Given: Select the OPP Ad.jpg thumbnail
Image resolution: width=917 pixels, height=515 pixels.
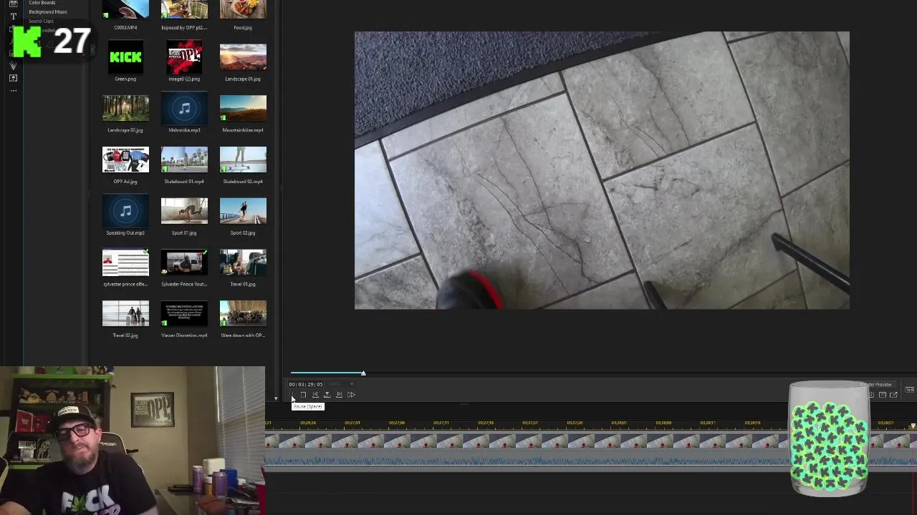Looking at the screenshot, I should (125, 160).
